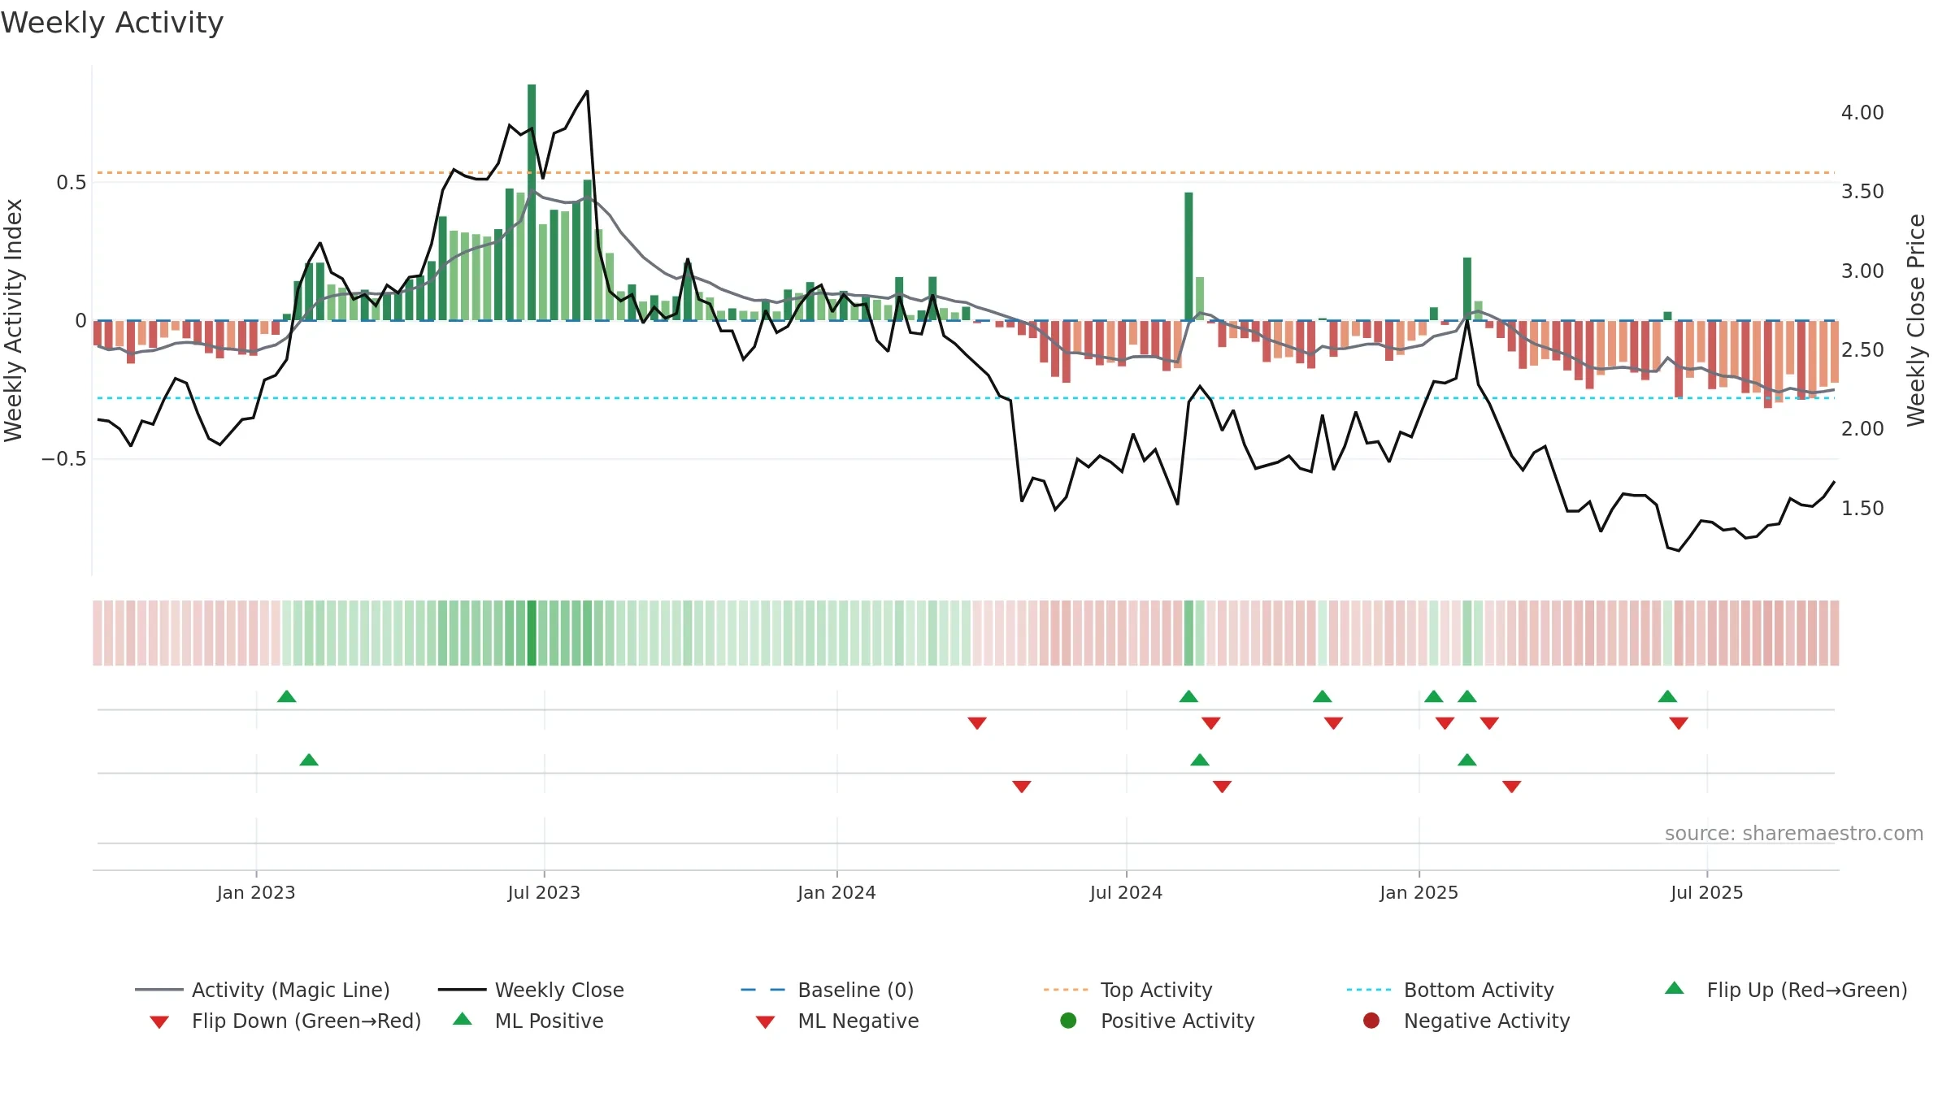Click the flip-down marker near November 2024
This screenshot has width=1951, height=1097.
pyautogui.click(x=1333, y=723)
